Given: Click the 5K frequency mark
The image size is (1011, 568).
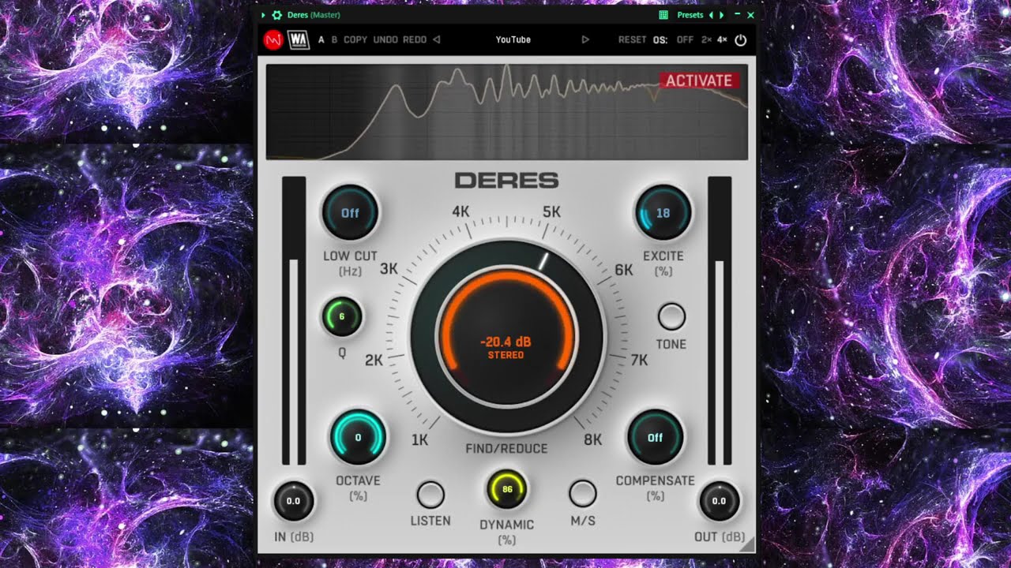Looking at the screenshot, I should click(x=552, y=211).
